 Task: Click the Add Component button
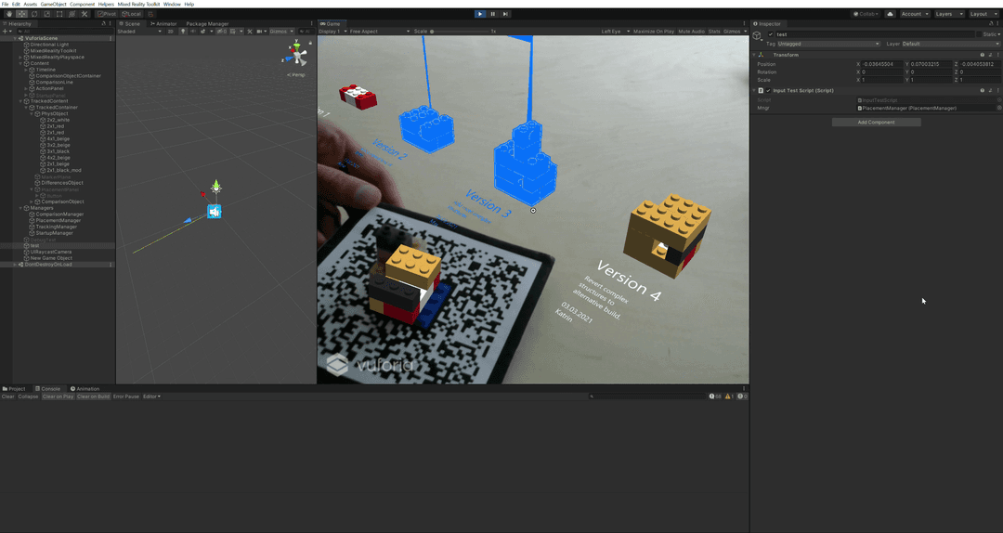pos(877,122)
